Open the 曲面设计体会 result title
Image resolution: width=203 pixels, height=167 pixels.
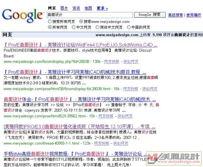point(80,99)
